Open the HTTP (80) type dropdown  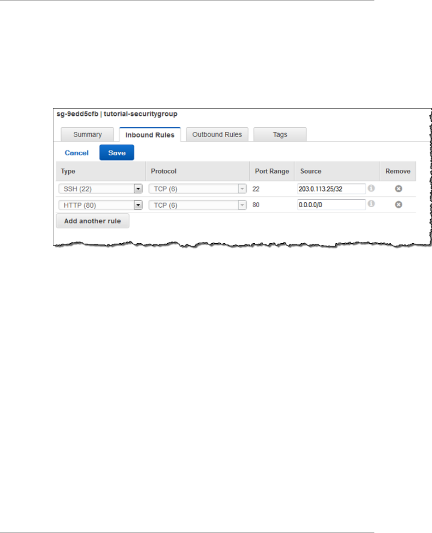pyautogui.click(x=100, y=205)
